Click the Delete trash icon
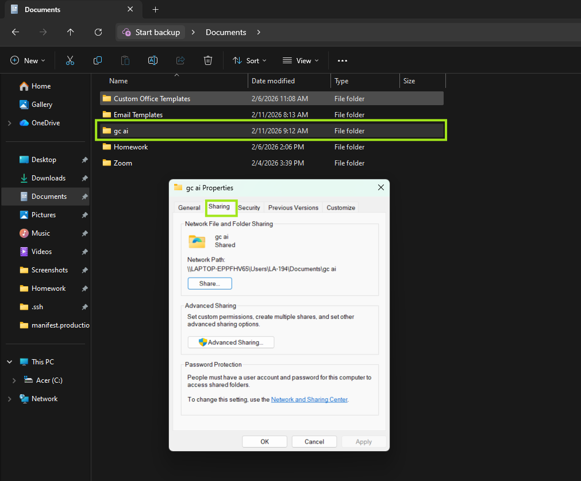Image resolution: width=581 pixels, height=481 pixels. pos(208,60)
